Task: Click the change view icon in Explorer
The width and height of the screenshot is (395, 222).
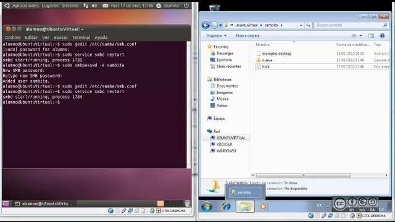Action: click(354, 36)
